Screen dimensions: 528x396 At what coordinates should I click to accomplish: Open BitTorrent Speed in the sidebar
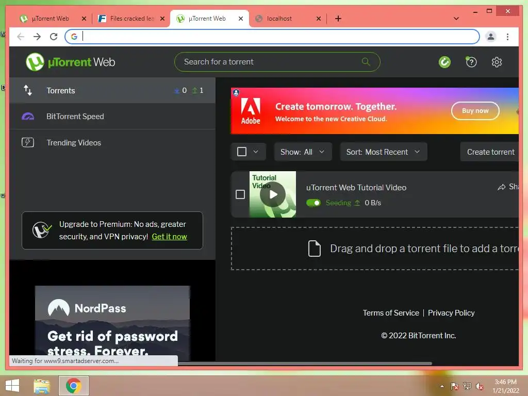coord(112,117)
